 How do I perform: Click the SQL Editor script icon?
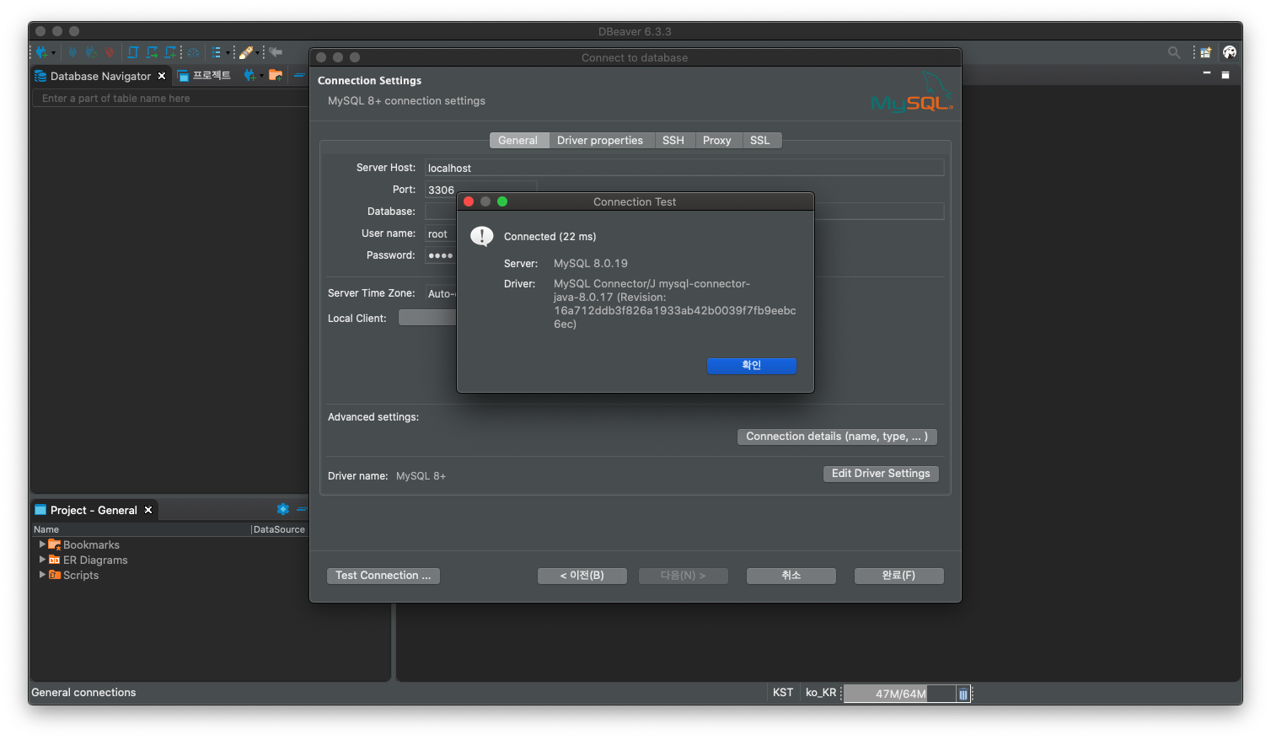(133, 52)
